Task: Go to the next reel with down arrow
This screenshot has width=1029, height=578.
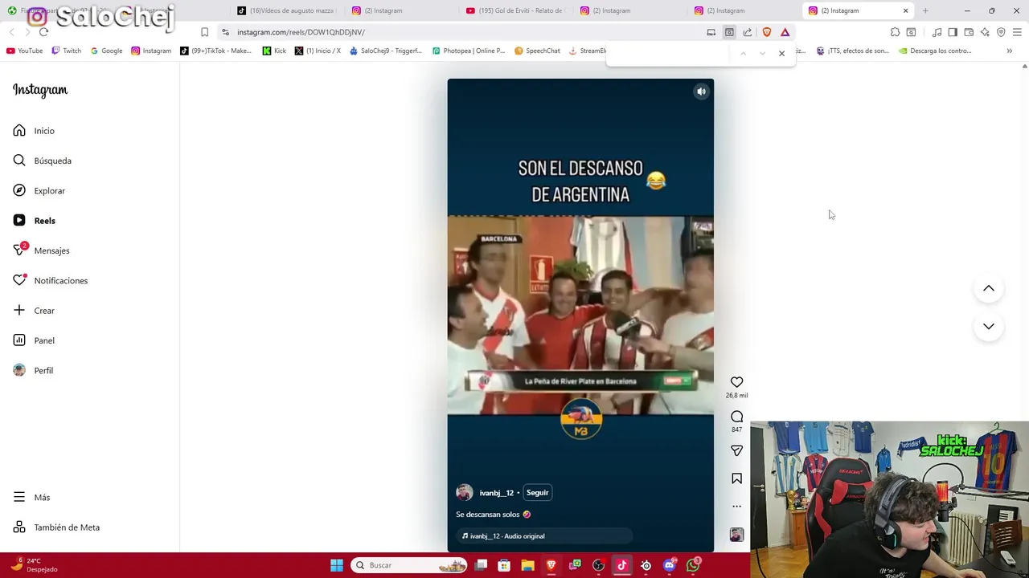Action: (989, 326)
